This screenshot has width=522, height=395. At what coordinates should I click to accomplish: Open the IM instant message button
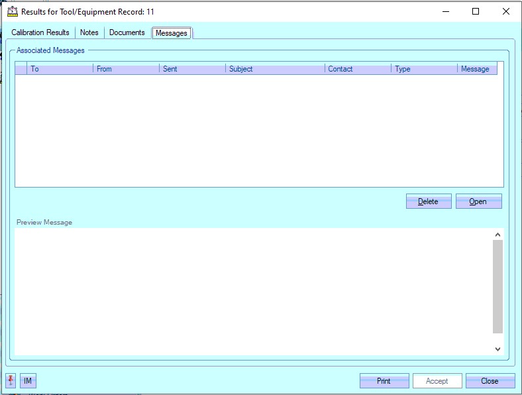click(x=28, y=381)
